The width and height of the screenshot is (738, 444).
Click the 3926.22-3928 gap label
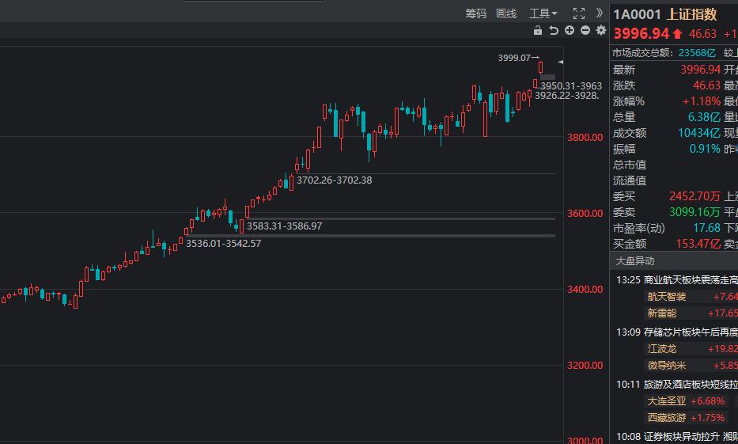click(566, 96)
